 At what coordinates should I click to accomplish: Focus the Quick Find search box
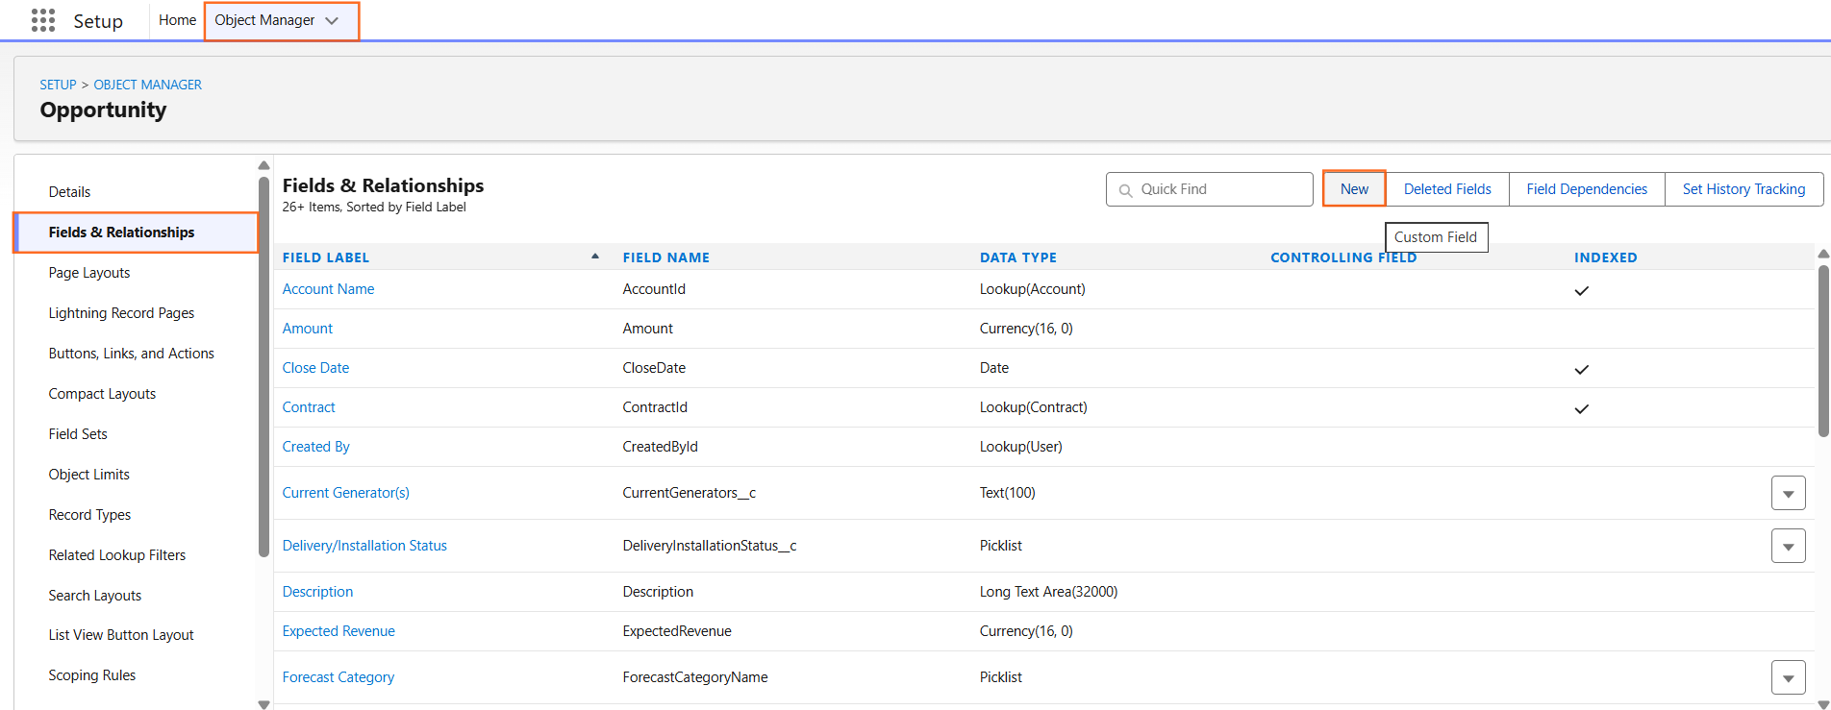coord(1210,189)
